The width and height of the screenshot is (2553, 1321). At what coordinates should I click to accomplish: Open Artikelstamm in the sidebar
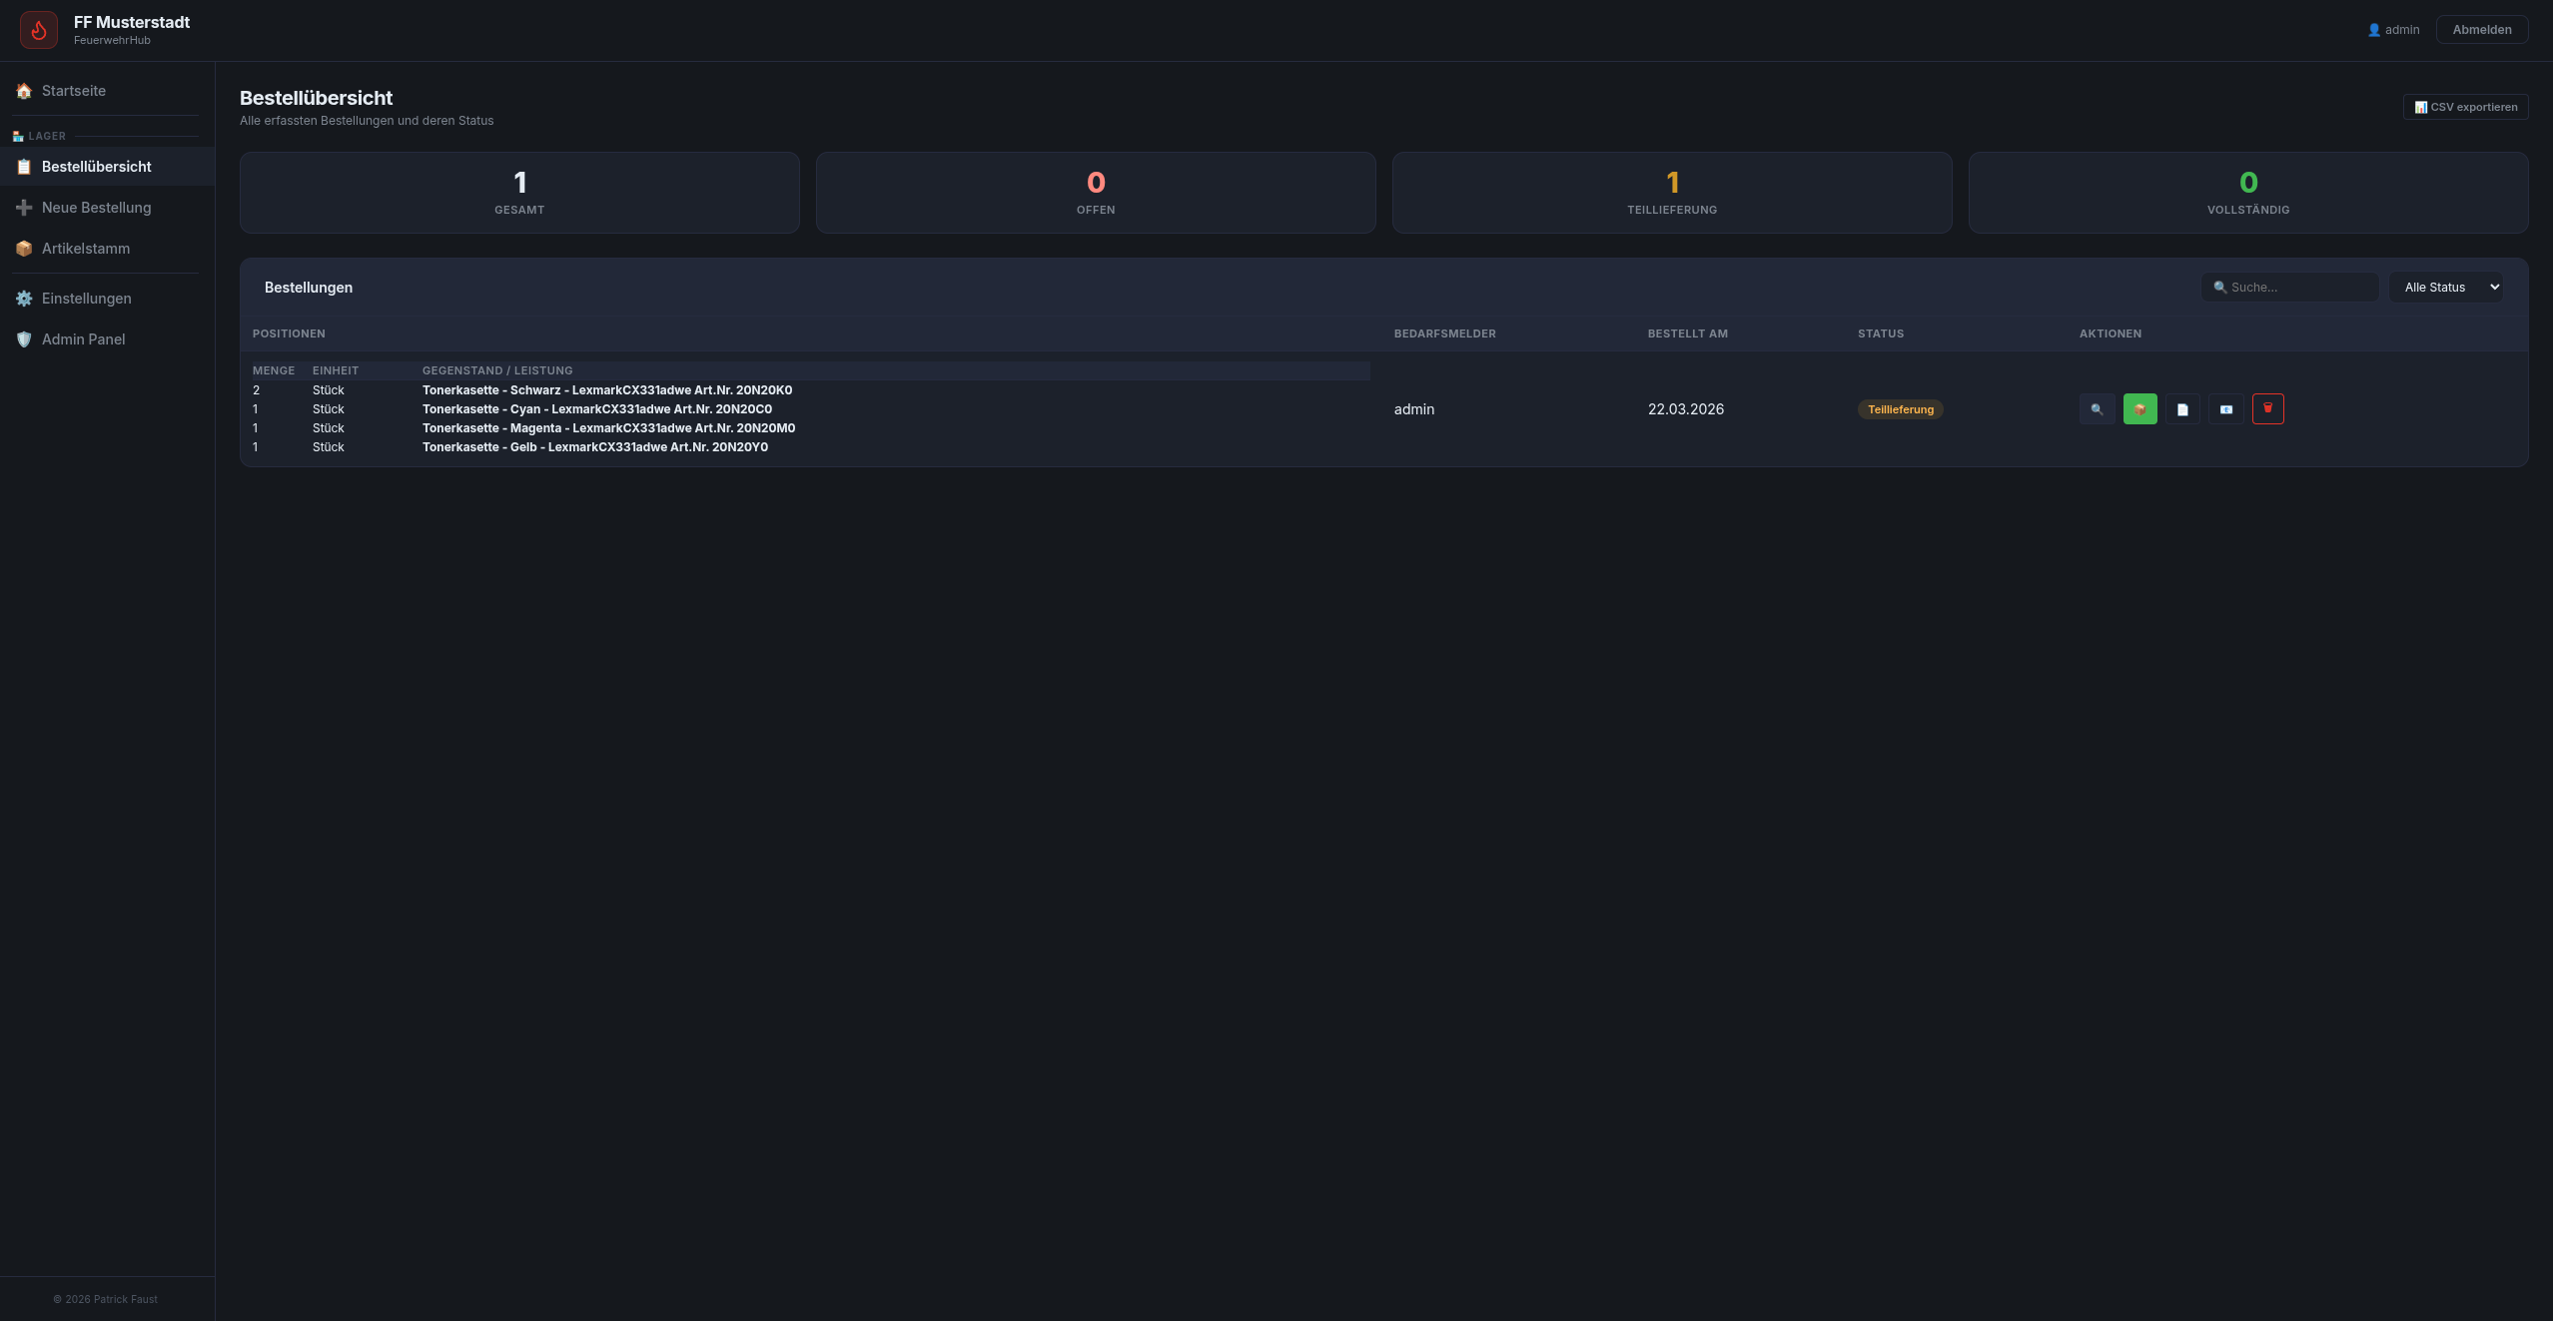[x=86, y=249]
